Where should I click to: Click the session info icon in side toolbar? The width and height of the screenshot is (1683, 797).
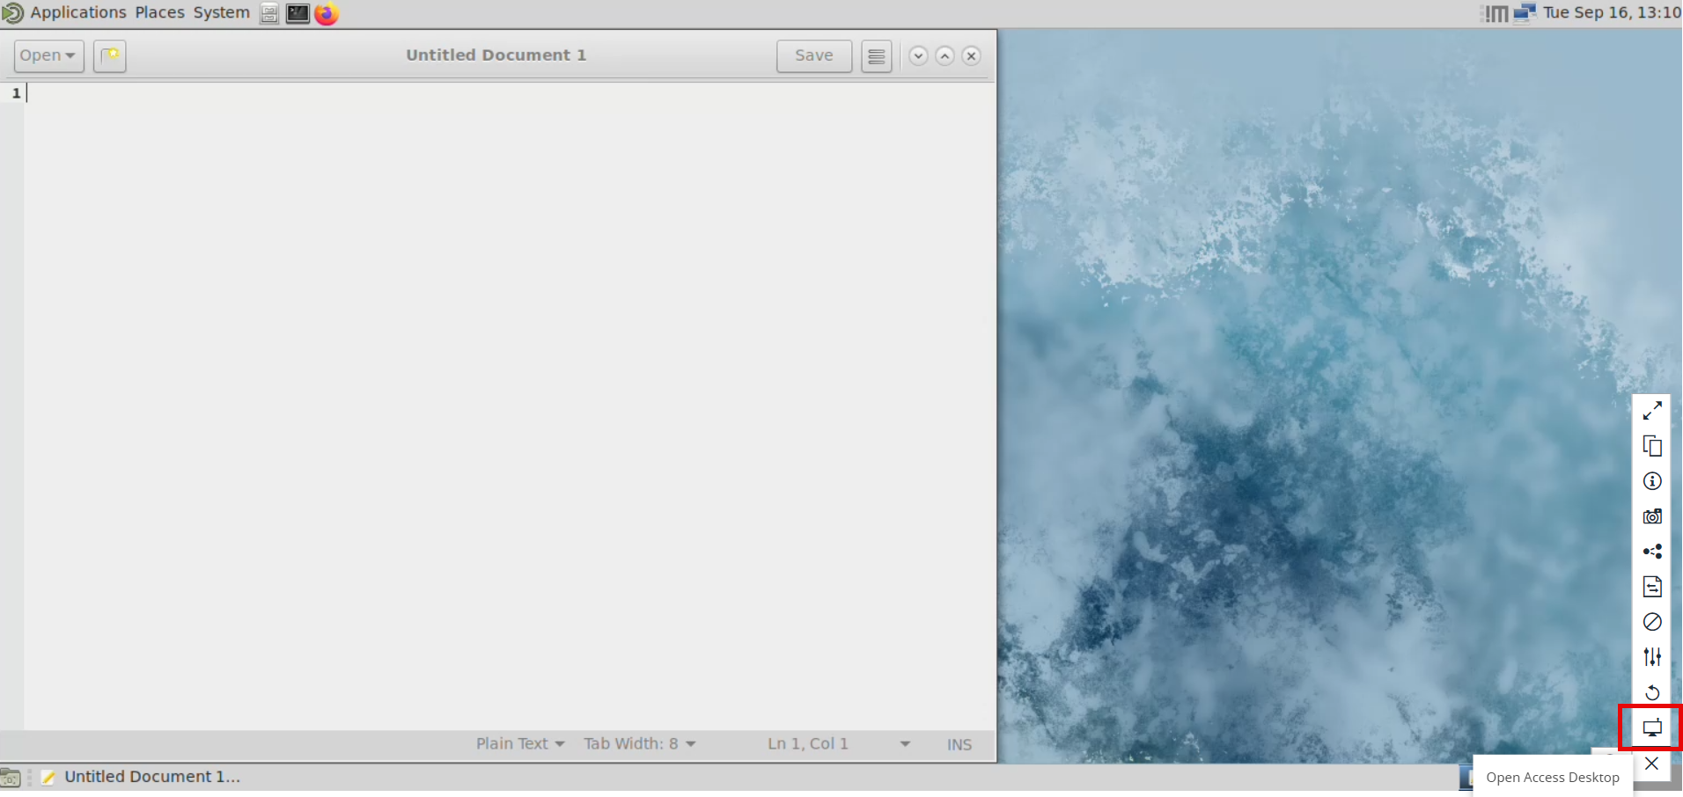click(1652, 481)
